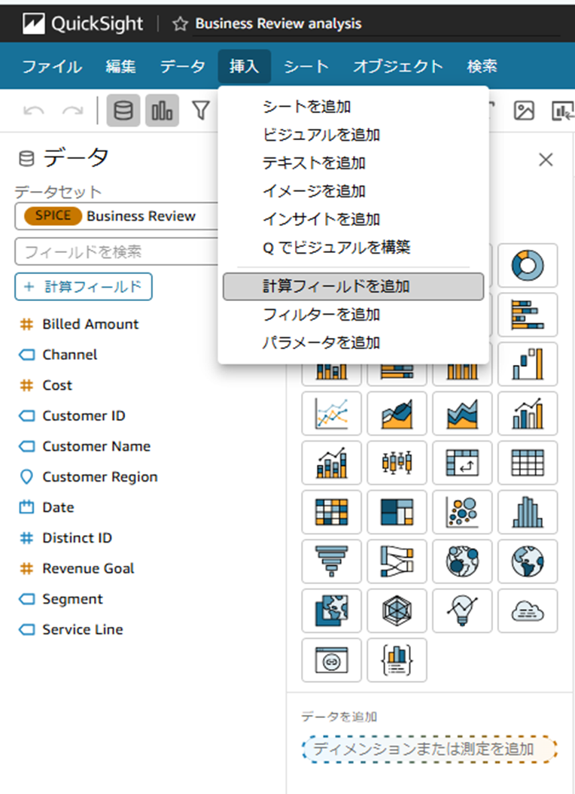This screenshot has height=794, width=575.
Task: Choose the box plot visual type
Action: (x=397, y=462)
